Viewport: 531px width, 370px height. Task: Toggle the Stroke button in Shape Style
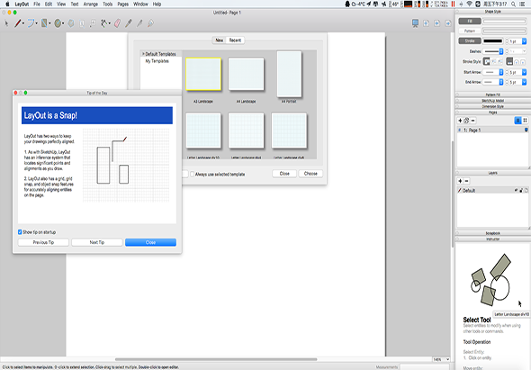[x=470, y=41]
